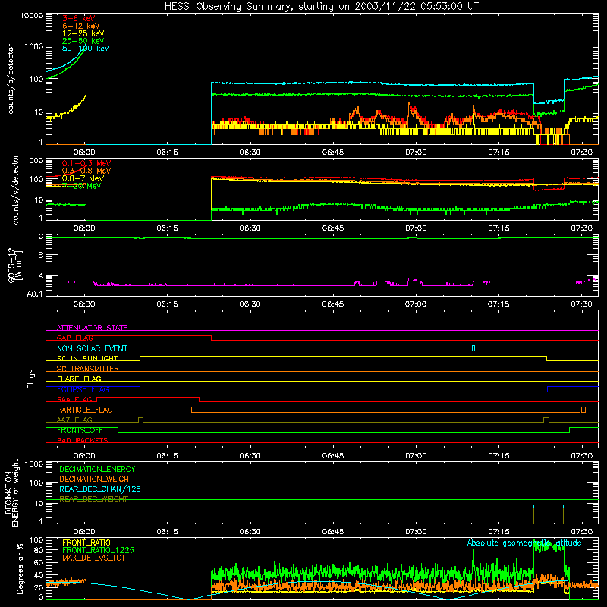Click the NON_SOLAR_EVENT flag label

(x=92, y=348)
